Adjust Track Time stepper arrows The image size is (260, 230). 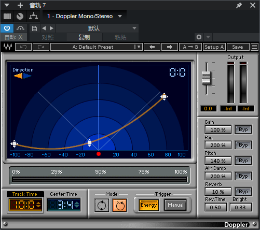click(38, 205)
